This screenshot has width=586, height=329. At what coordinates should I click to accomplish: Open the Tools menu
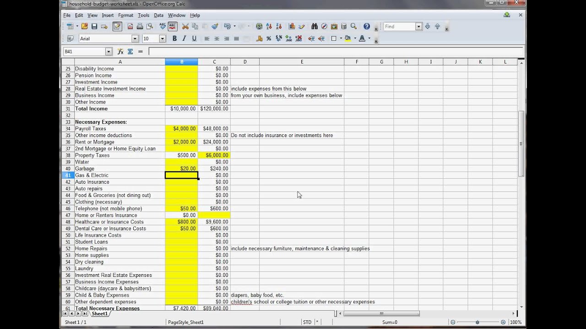point(143,15)
